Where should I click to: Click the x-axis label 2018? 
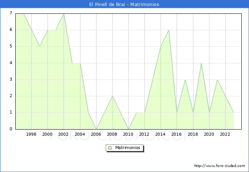coord(193,134)
